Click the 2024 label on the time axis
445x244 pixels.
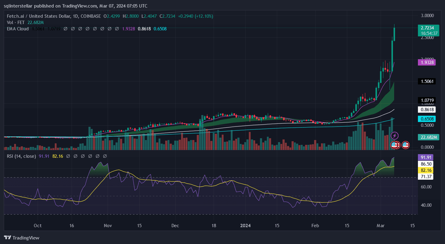245,225
